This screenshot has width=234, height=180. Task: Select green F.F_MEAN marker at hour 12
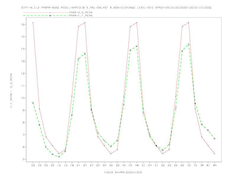coord(59,157)
